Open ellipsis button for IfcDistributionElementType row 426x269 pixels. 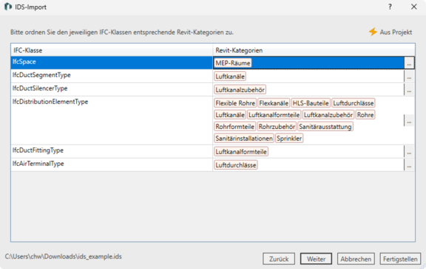click(409, 121)
